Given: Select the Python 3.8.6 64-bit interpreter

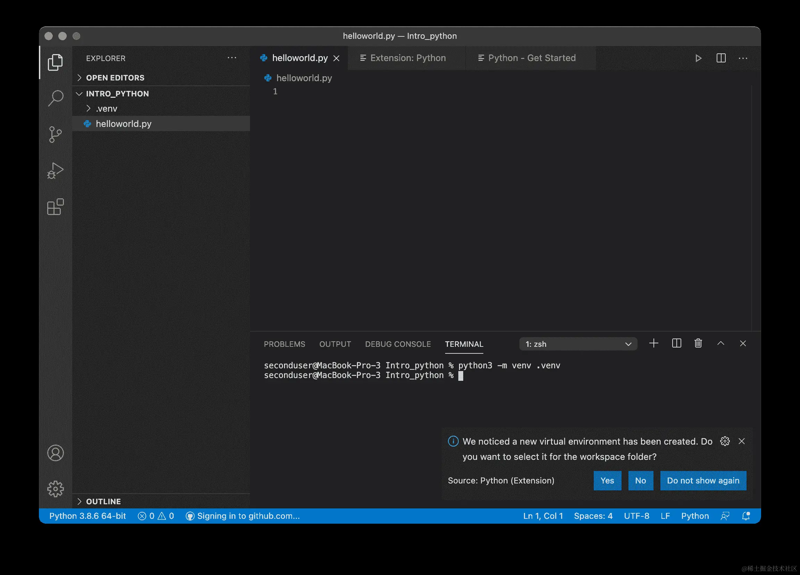Looking at the screenshot, I should tap(87, 516).
